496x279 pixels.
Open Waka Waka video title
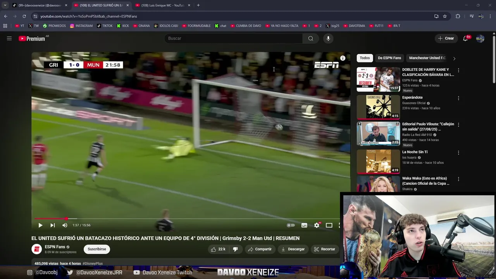(425, 181)
